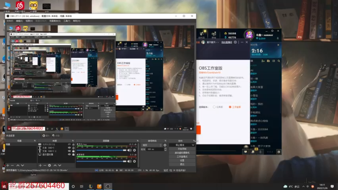Remove selected source with the minus icon in Sources panel
338x190 pixels.
tap(45, 166)
